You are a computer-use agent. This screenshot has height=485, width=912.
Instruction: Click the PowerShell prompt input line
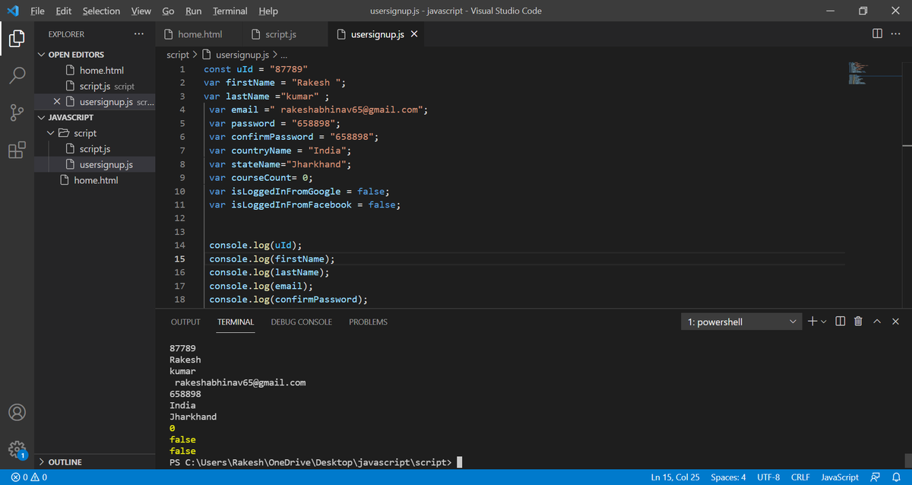(316, 462)
